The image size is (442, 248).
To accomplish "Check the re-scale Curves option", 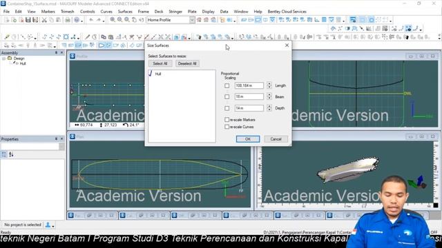I will (x=227, y=127).
